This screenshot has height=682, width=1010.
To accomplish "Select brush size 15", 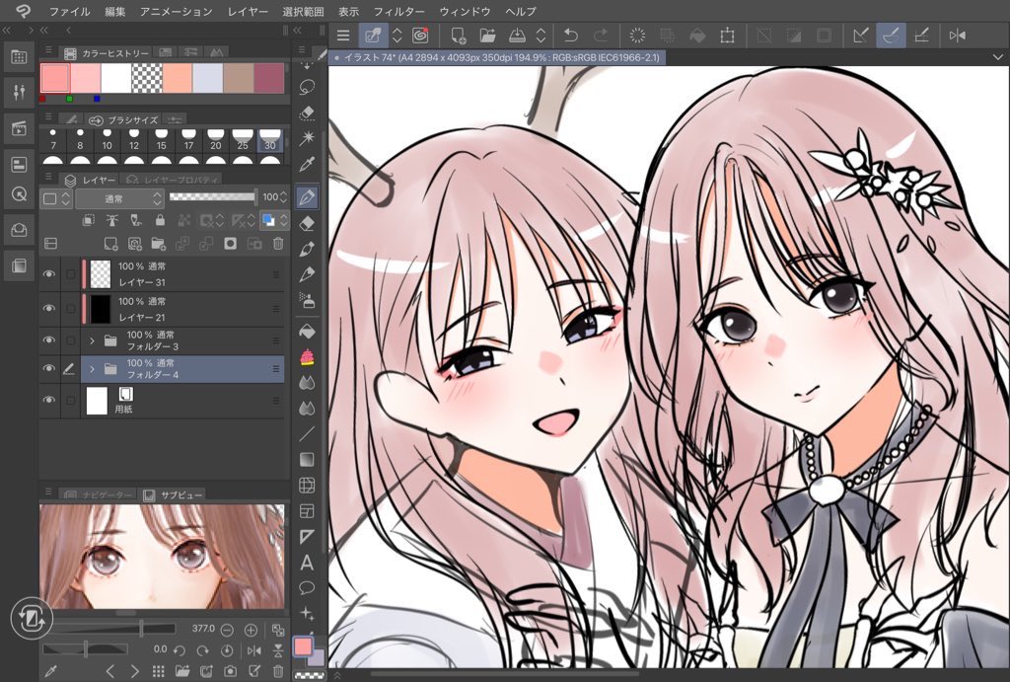I will click(x=161, y=139).
